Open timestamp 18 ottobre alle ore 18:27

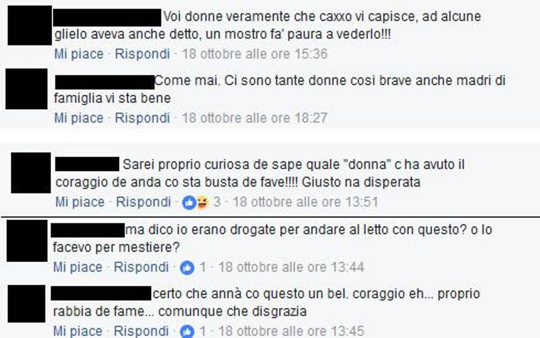[254, 118]
